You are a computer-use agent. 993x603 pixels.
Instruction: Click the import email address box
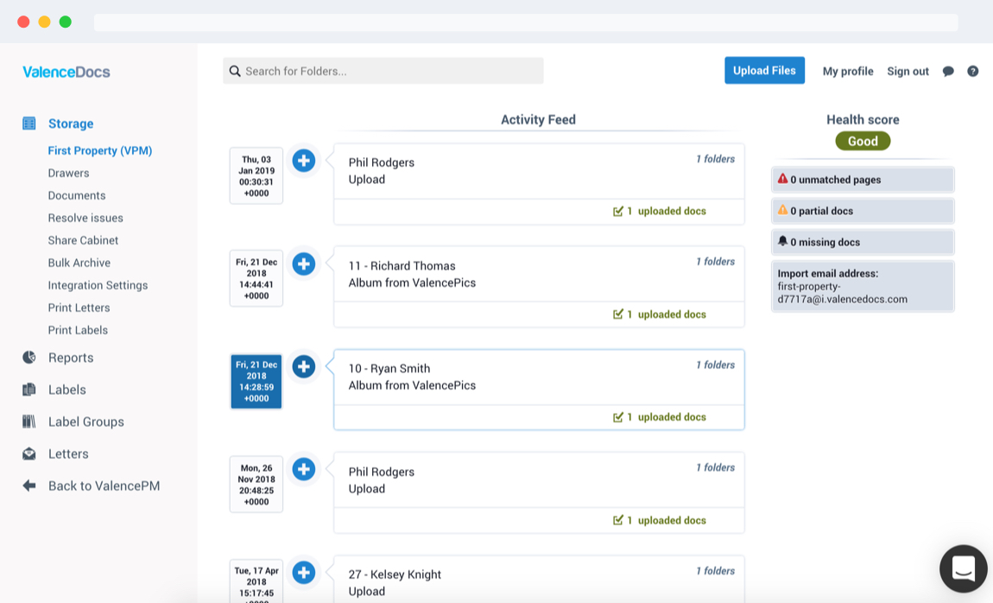[x=863, y=286]
